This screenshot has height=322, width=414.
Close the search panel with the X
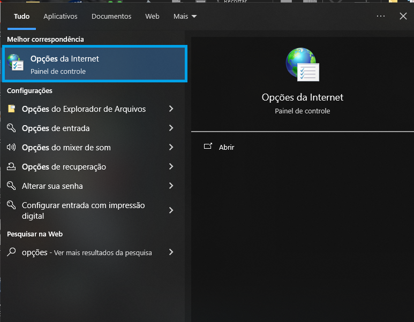(403, 16)
